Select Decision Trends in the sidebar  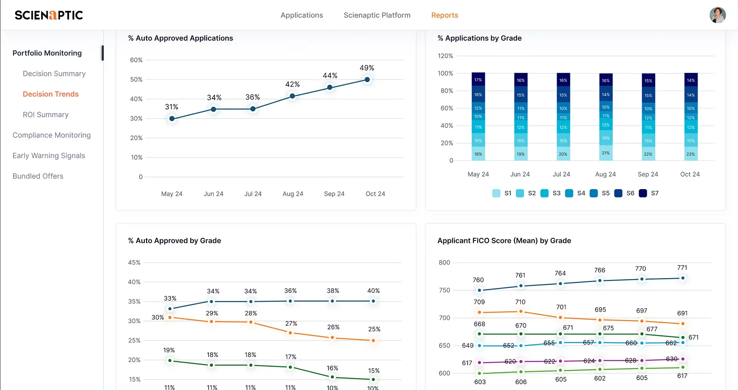[x=51, y=94]
